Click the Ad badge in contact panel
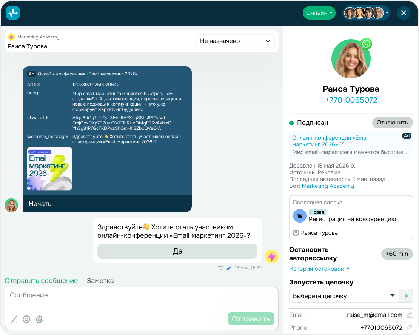 tap(407, 136)
